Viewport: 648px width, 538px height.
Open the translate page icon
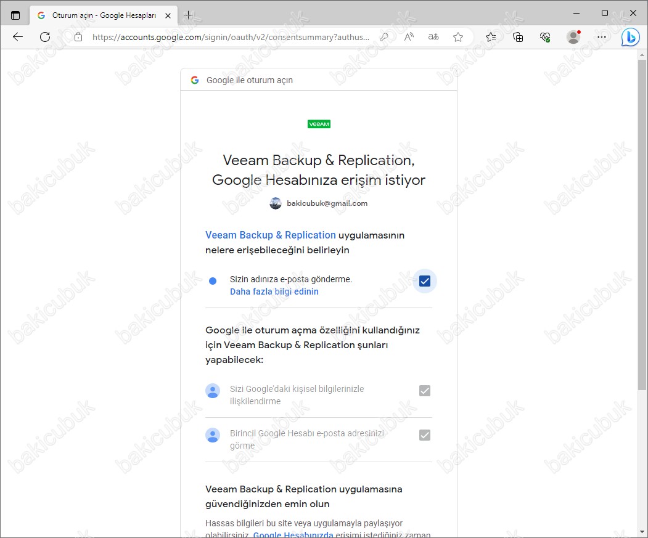[x=433, y=37]
